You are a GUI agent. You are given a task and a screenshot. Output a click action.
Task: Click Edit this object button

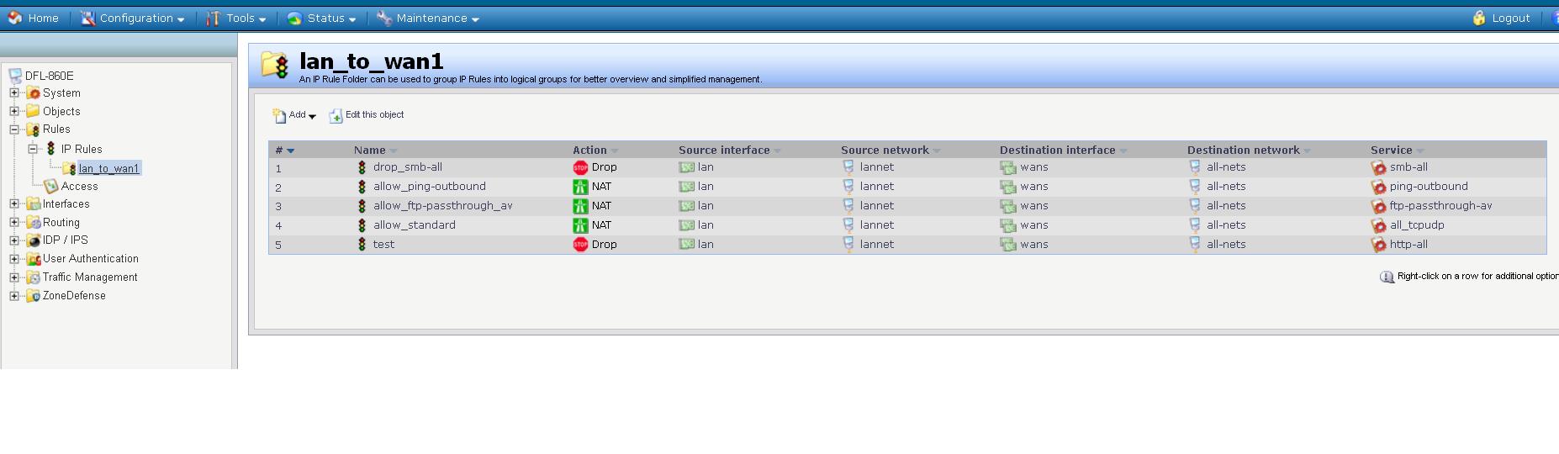tap(367, 115)
